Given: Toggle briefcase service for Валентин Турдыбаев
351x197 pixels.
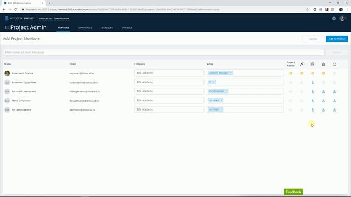Looking at the screenshot, I should (x=324, y=83).
